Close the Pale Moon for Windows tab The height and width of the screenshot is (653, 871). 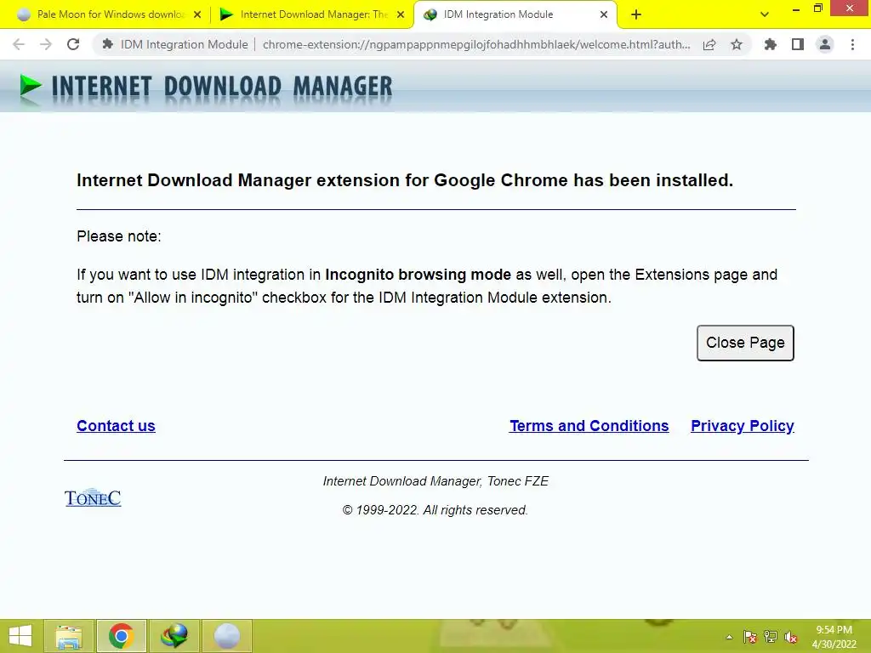point(197,15)
